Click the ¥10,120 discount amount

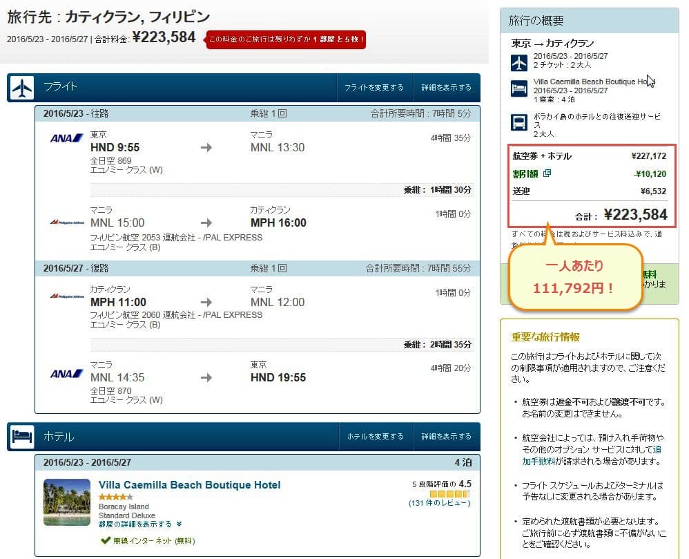[x=651, y=173]
